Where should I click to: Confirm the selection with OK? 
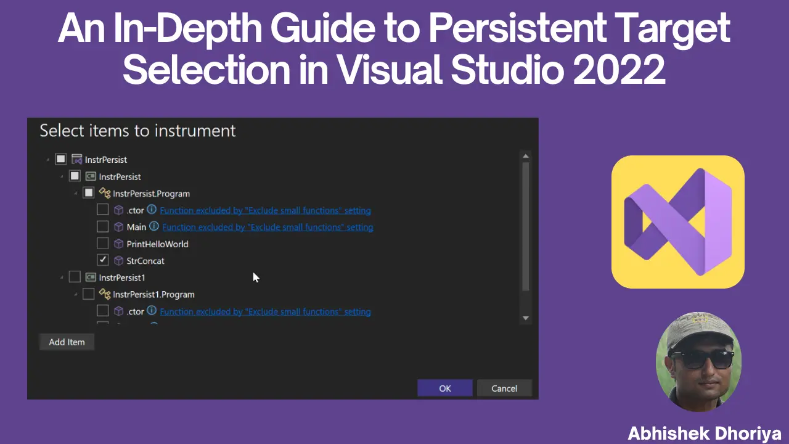(445, 388)
